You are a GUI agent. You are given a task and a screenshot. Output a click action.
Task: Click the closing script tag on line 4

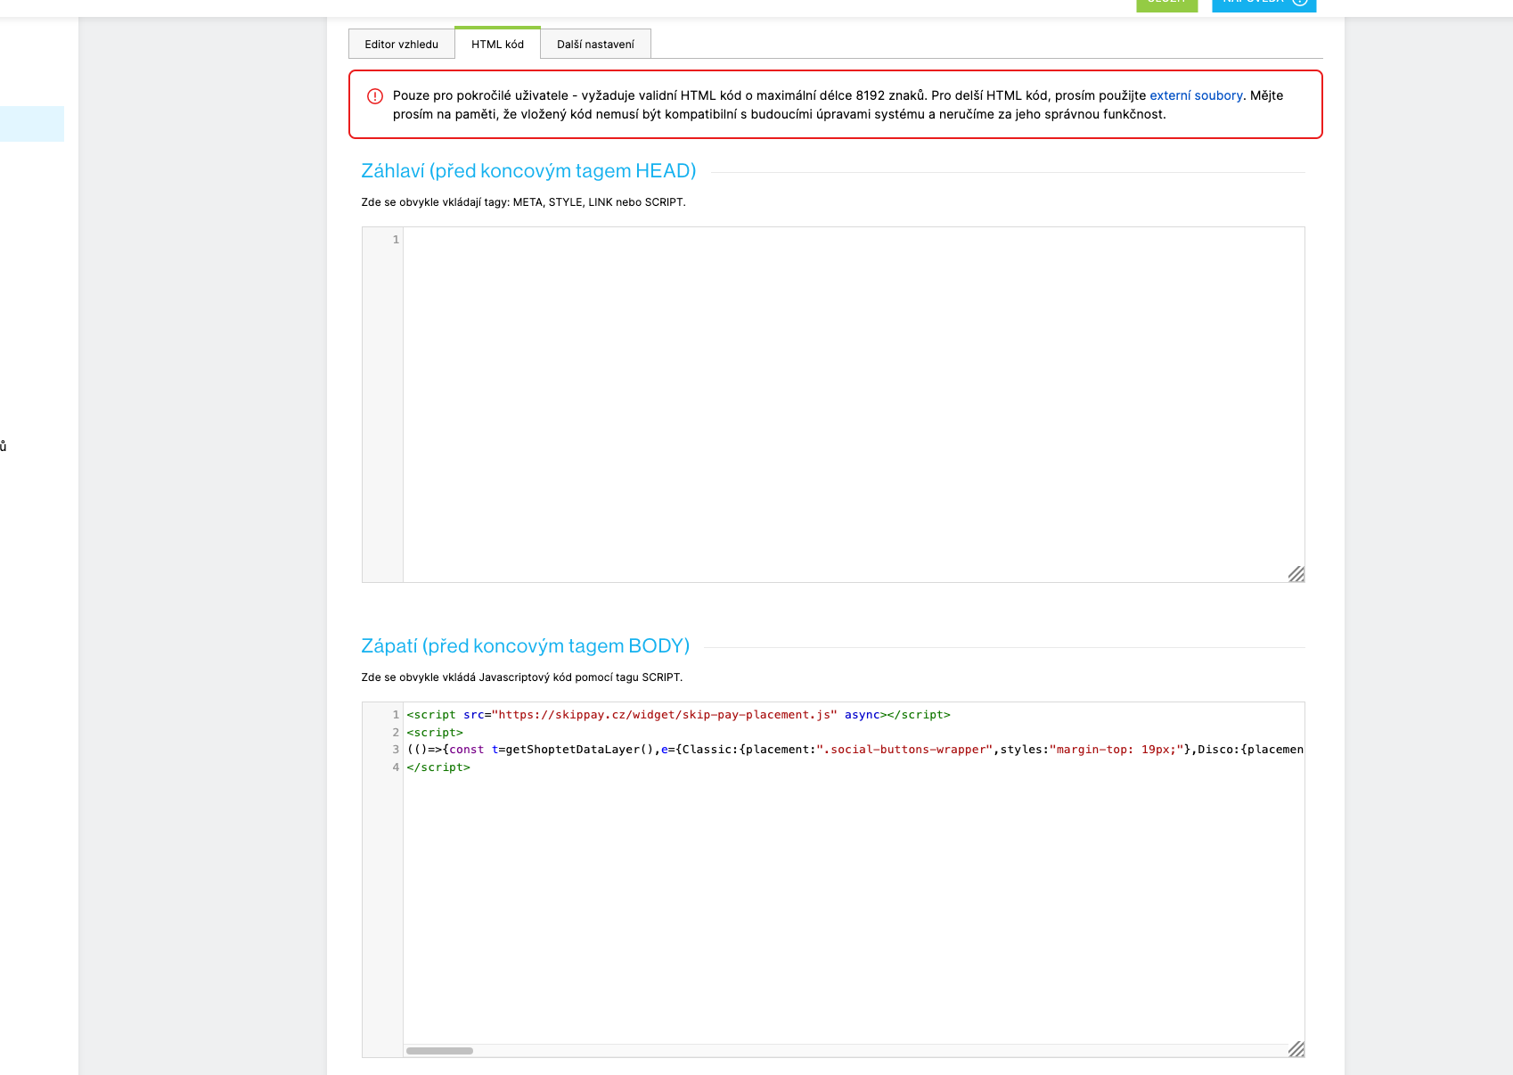[438, 767]
